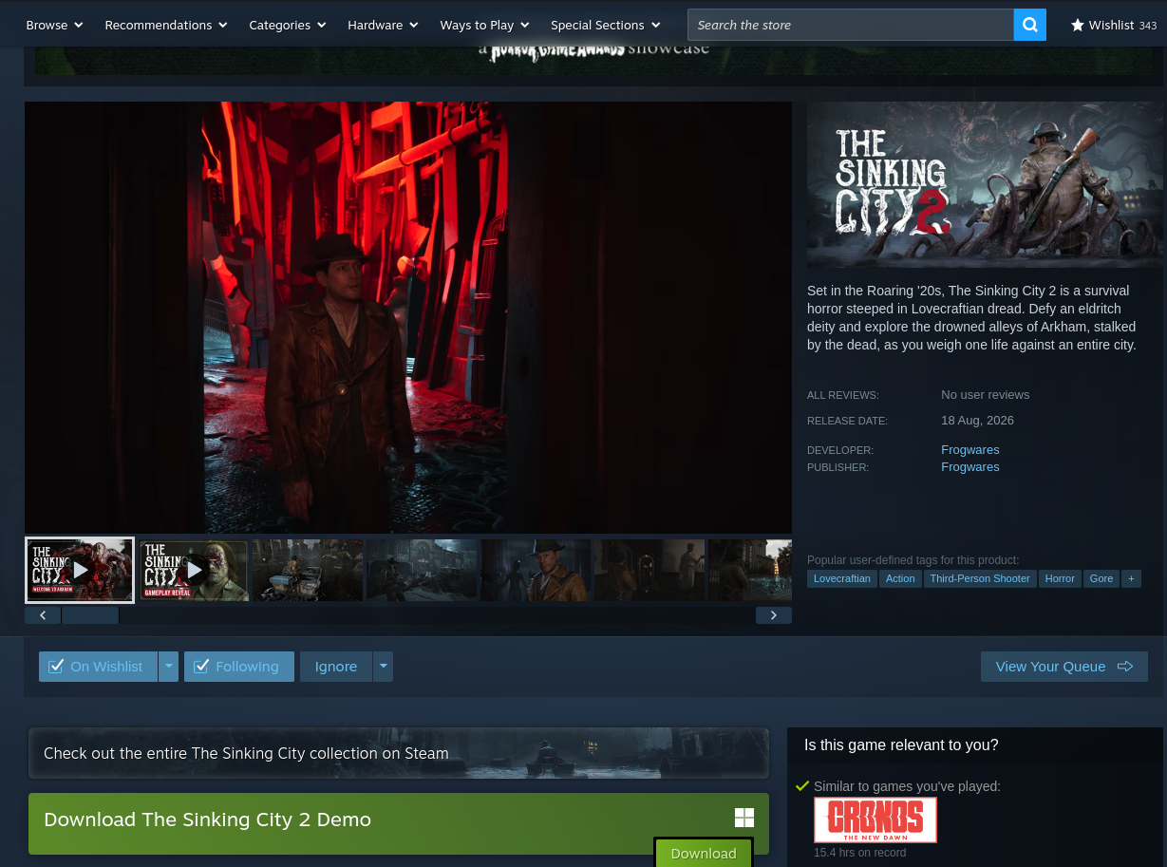Select the Horror tag
Image resolution: width=1167 pixels, height=867 pixels.
1060,578
